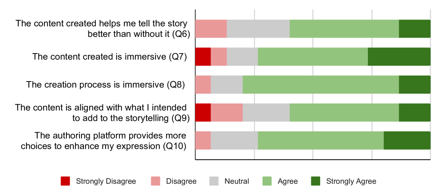Select the Q8 Disagree bar segment

pos(203,85)
